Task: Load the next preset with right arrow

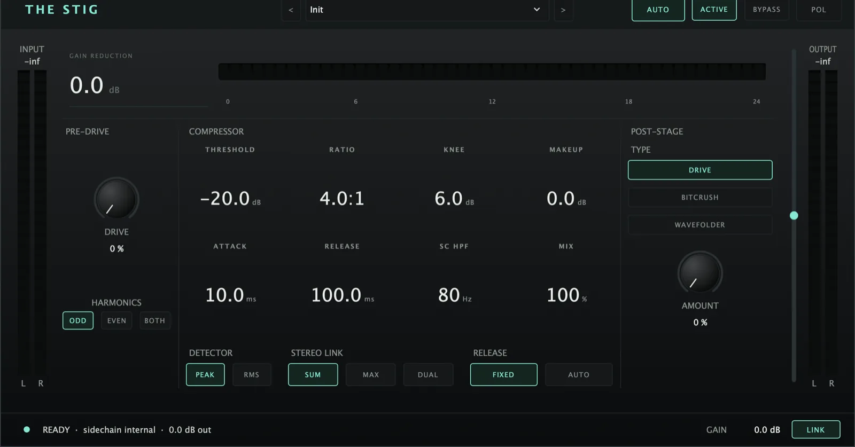Action: coord(563,10)
